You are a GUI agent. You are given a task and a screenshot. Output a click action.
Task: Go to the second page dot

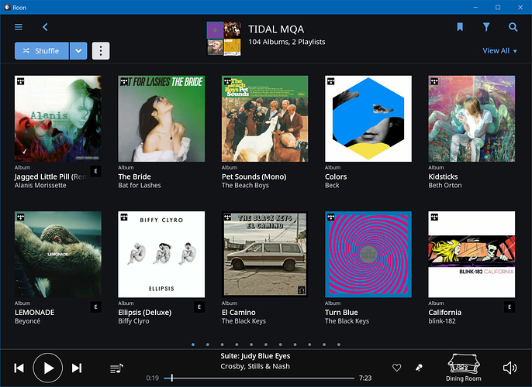pos(208,344)
